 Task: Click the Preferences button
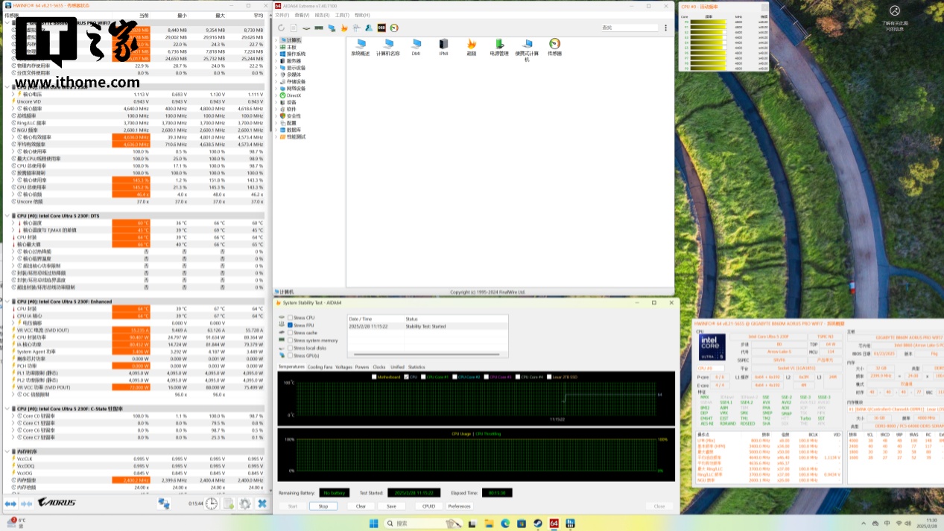tap(459, 506)
